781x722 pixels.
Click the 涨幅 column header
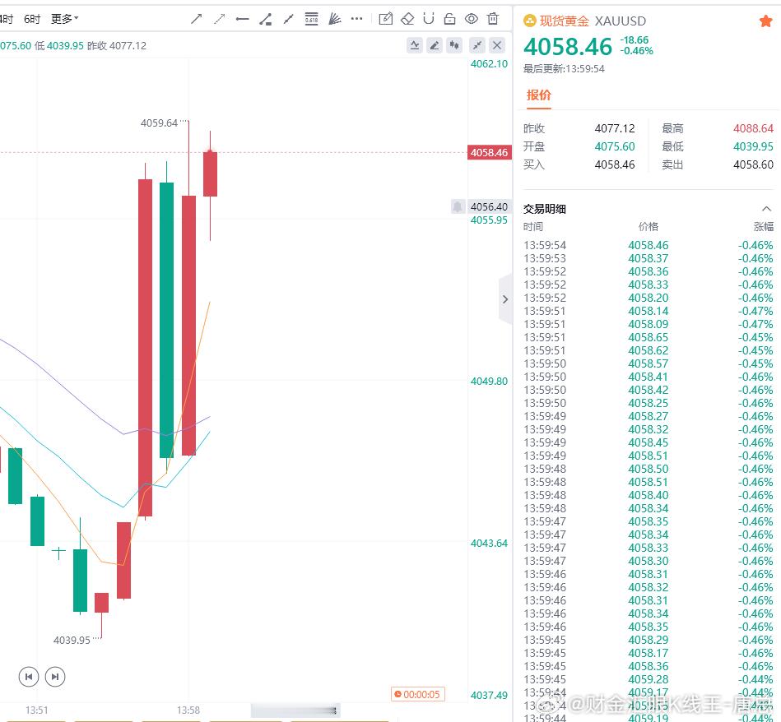click(x=763, y=227)
